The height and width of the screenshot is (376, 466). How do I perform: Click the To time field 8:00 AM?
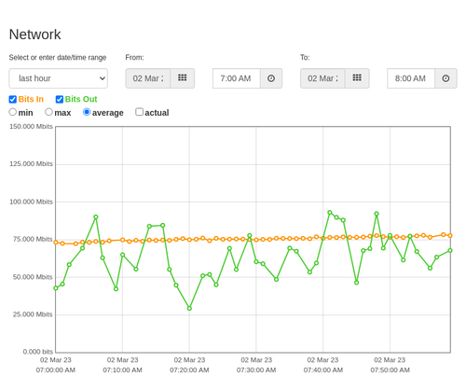pyautogui.click(x=411, y=78)
